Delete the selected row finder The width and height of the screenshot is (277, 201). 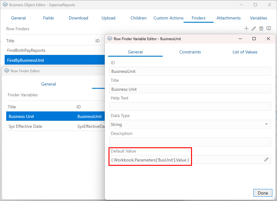[x=261, y=28]
